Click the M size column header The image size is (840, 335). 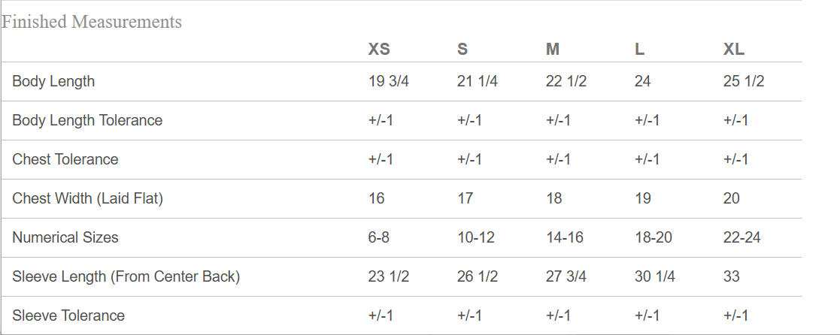[x=553, y=50]
